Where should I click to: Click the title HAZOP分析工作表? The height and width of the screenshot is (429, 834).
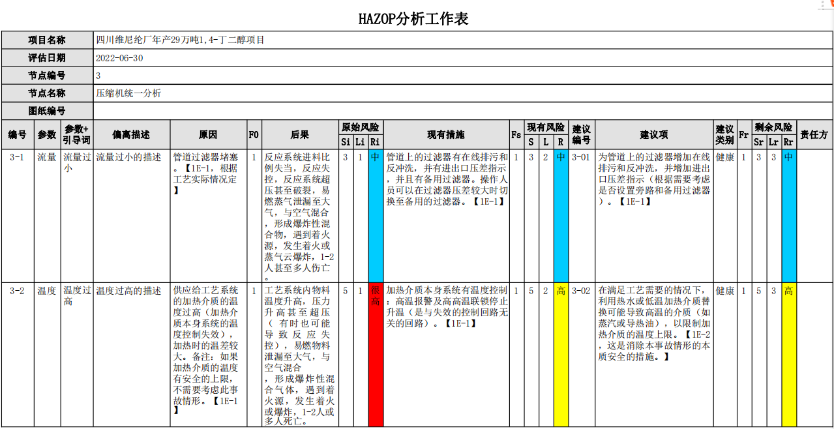tap(413, 18)
